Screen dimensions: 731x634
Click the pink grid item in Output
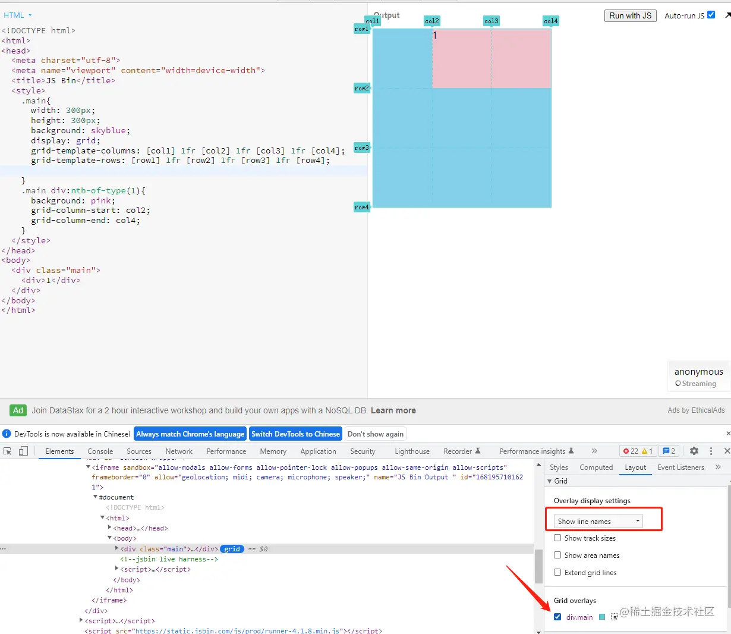tap(491, 58)
